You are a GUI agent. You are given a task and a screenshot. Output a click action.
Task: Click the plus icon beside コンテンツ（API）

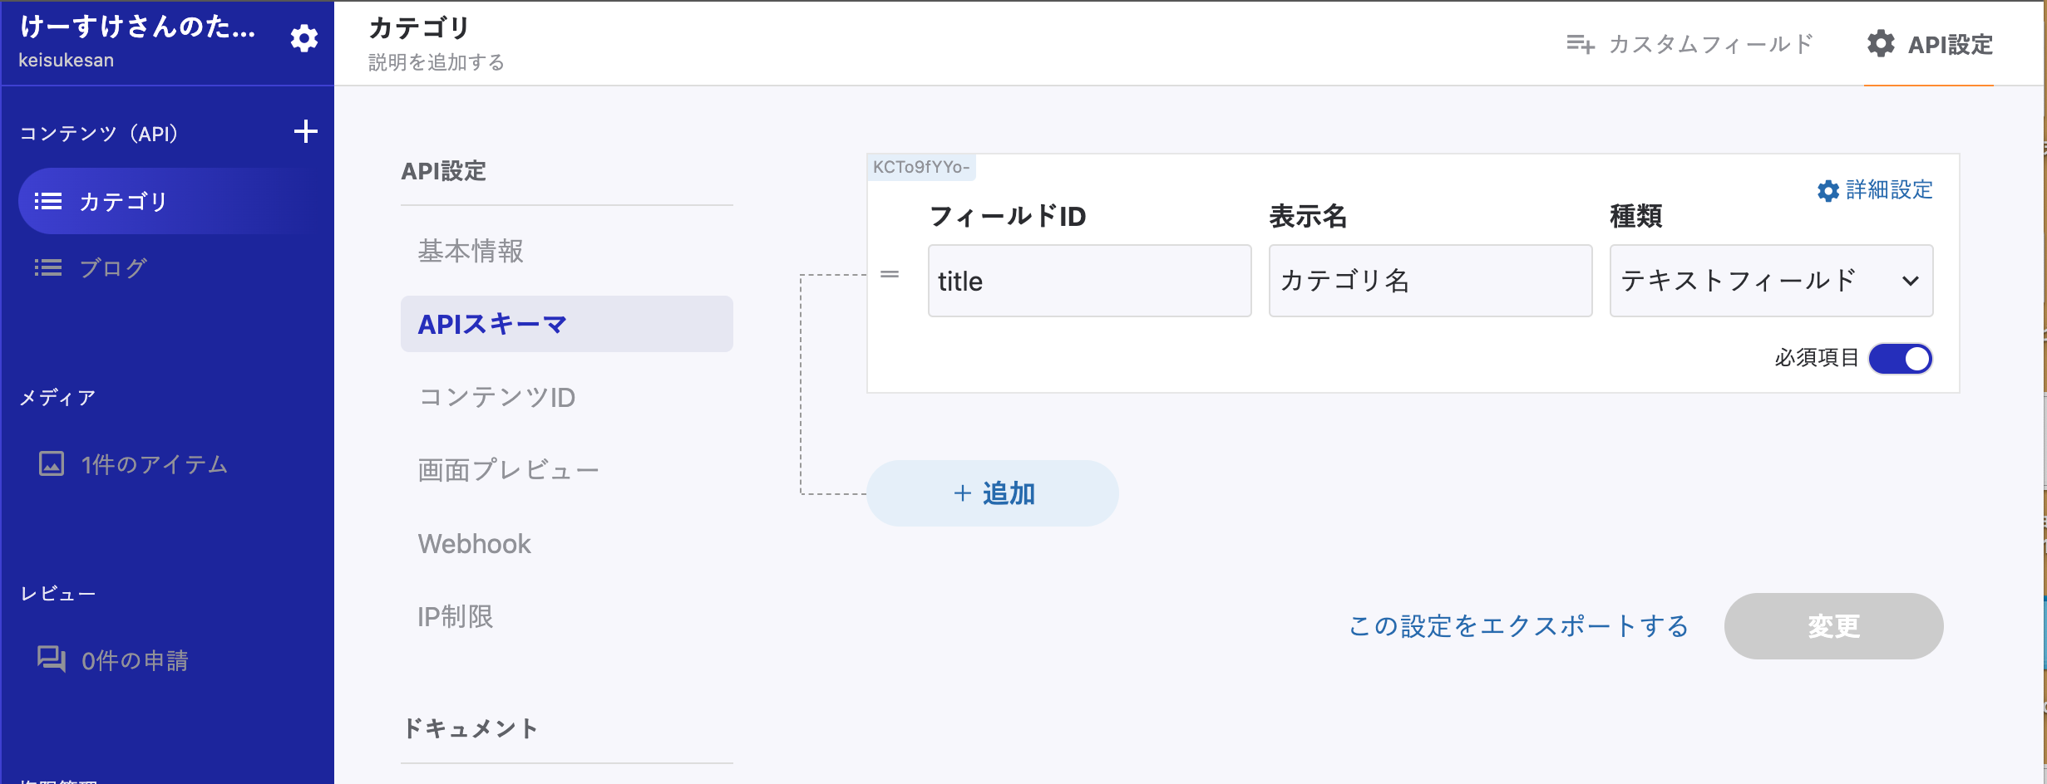306,131
